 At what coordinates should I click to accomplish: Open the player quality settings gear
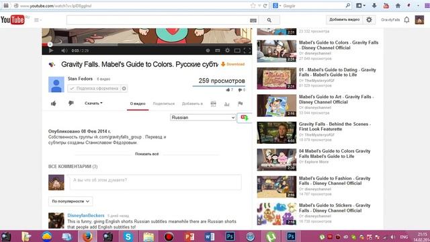coord(227,50)
